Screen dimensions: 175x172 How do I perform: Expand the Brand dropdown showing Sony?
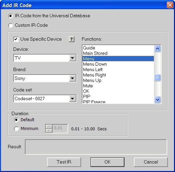pyautogui.click(x=73, y=78)
